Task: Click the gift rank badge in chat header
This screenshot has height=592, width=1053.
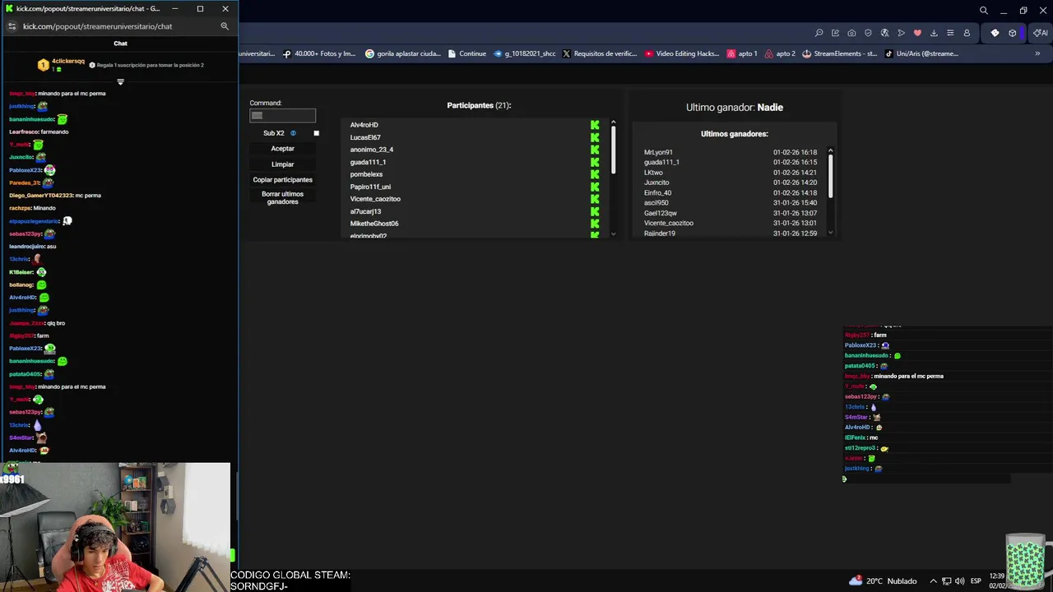Action: pos(43,65)
